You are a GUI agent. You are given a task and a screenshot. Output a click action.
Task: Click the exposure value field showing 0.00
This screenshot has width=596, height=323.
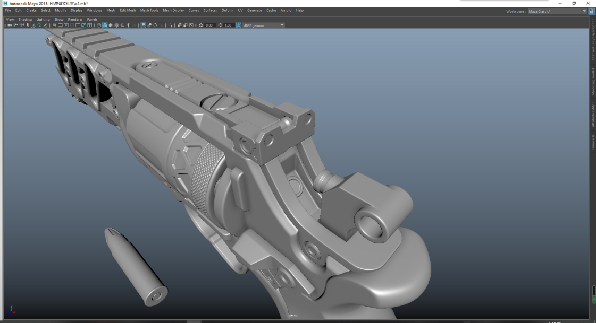tap(209, 25)
